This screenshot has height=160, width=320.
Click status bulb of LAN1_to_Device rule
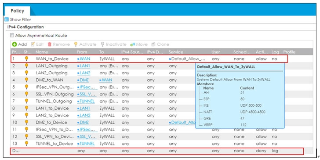click(26, 108)
